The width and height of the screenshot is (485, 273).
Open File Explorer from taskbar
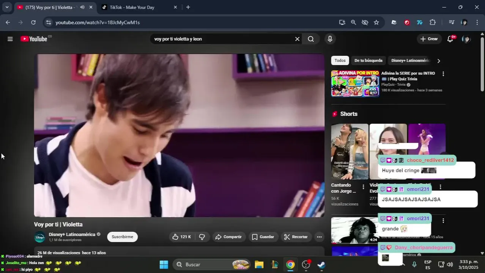259,264
